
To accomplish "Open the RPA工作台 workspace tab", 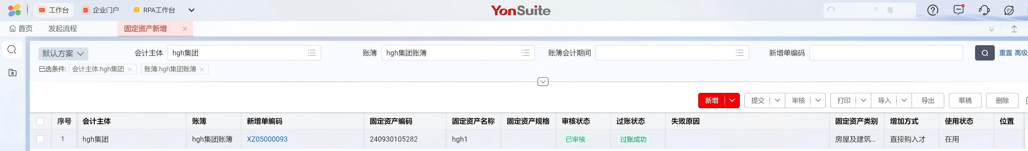I will [154, 10].
